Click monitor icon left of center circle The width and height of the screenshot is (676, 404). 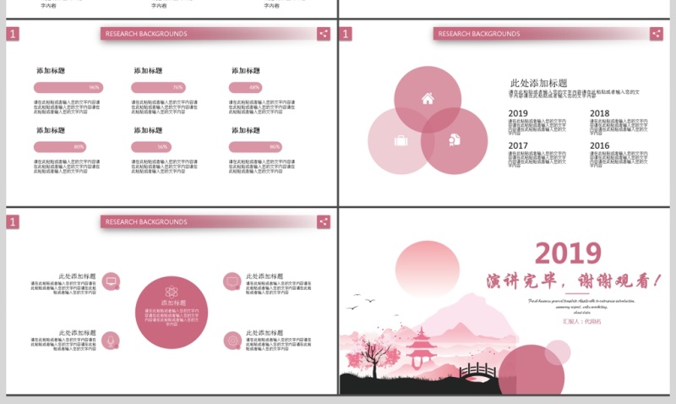(x=111, y=281)
